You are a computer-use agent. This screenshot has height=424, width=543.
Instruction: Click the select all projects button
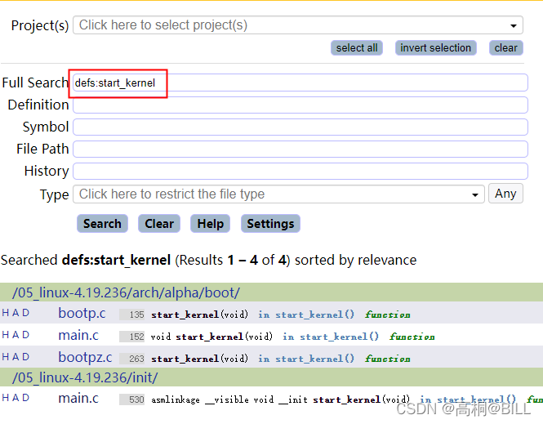click(356, 48)
